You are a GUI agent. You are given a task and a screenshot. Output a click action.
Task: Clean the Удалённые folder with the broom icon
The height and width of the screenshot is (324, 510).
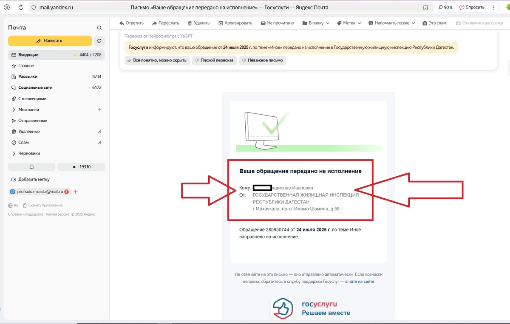coord(100,132)
